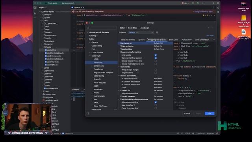Viewport: 252px width, 142px height.
Task: Open the Scheme dropdown
Action: pos(141,32)
